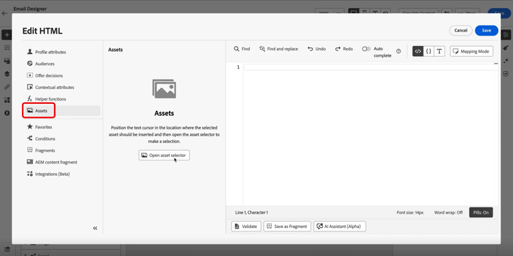513x256 pixels.
Task: Click the Validate button
Action: (246, 226)
